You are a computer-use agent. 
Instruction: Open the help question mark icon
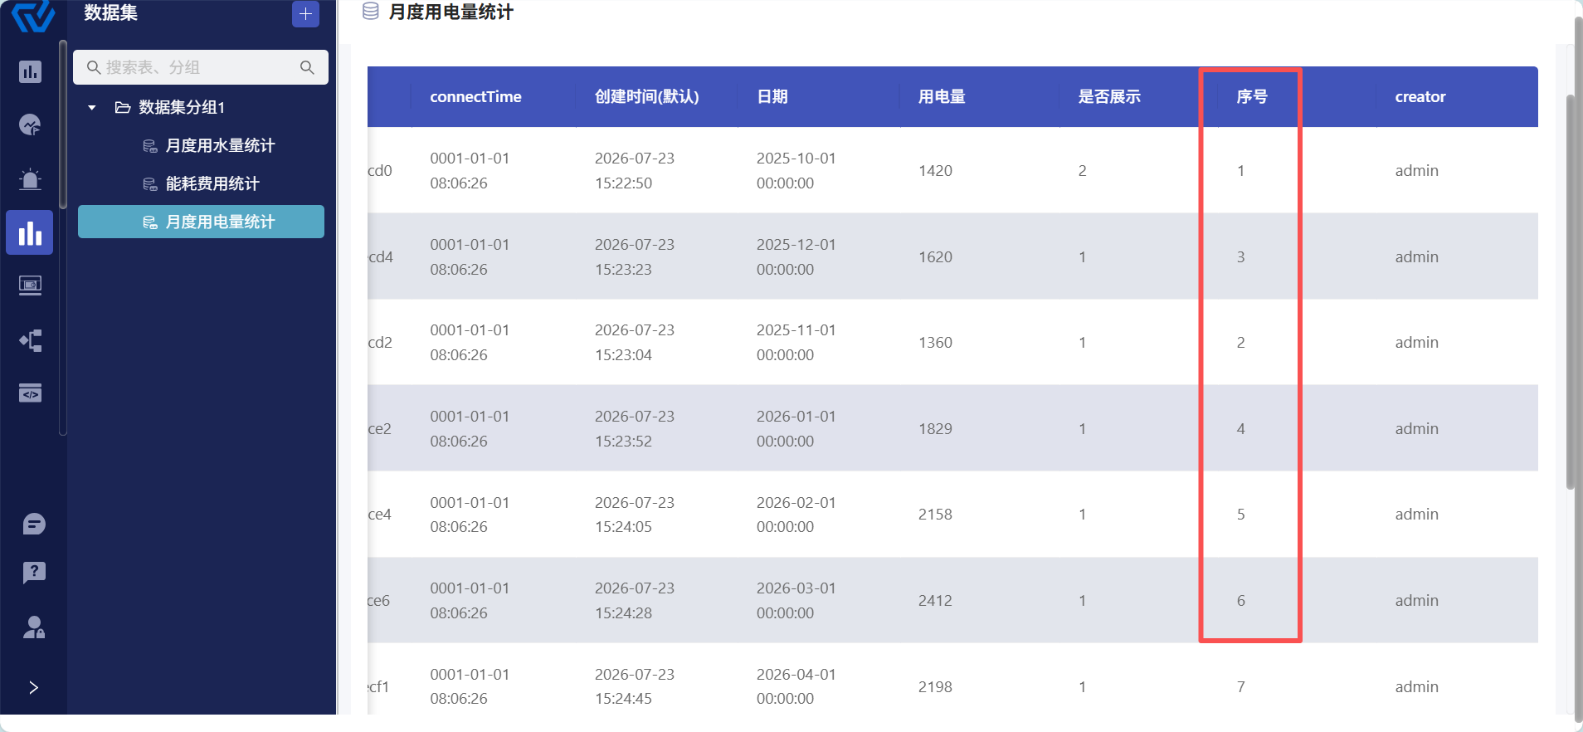click(34, 572)
